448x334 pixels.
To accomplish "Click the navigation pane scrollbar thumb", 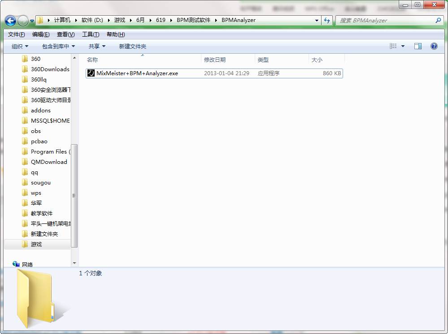I will tap(74, 196).
